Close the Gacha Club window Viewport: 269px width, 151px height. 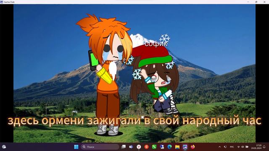click(x=264, y=2)
